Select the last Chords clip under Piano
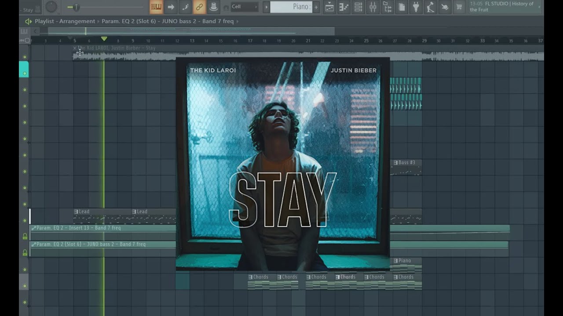The image size is (563, 316). pyautogui.click(x=407, y=282)
